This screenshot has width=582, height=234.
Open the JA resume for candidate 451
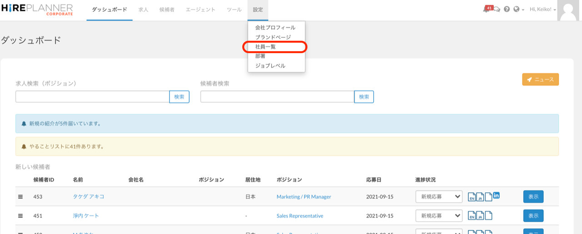pos(480,216)
